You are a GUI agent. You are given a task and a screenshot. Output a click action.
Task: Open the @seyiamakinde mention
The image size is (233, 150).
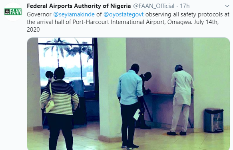[74, 14]
